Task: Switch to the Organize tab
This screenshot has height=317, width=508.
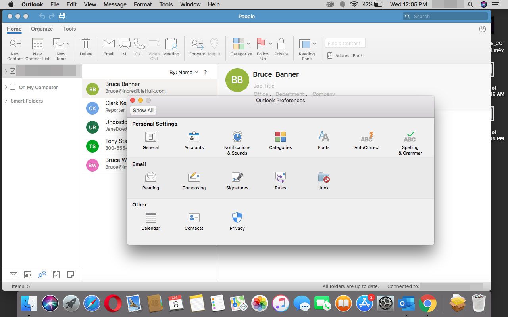Action: click(x=42, y=29)
